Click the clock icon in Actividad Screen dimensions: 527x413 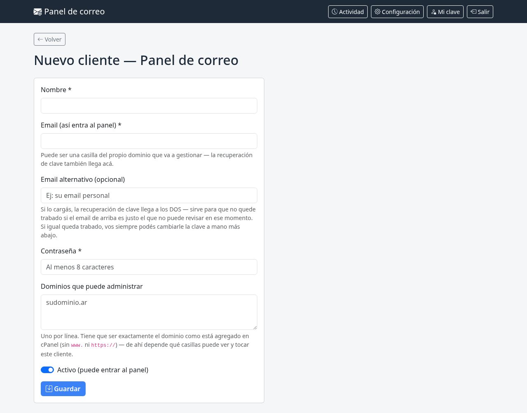335,12
